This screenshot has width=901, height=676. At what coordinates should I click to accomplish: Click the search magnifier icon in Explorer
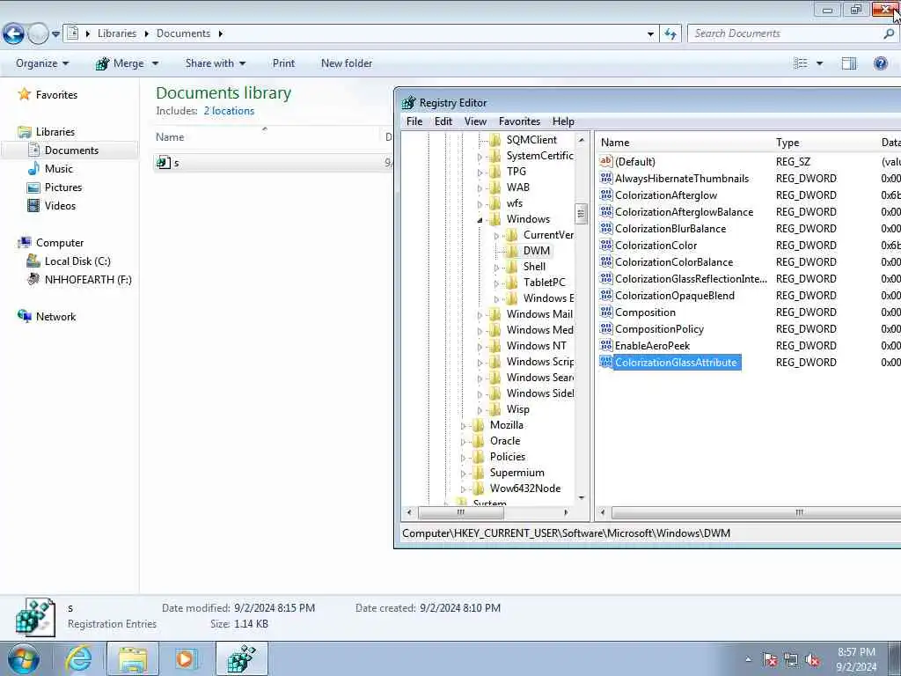click(889, 34)
